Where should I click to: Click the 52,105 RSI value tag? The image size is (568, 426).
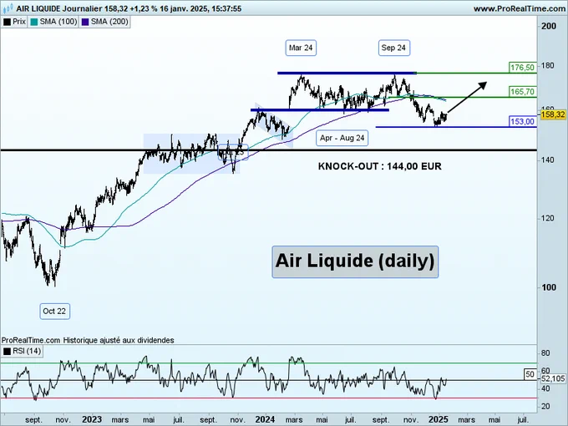tap(553, 379)
